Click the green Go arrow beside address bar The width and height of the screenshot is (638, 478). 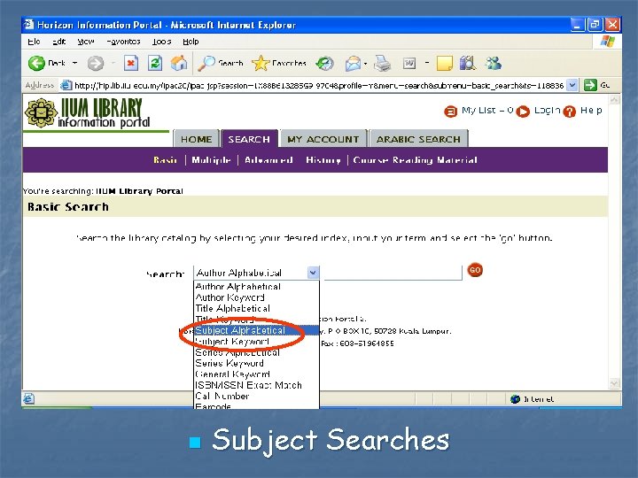[x=590, y=85]
